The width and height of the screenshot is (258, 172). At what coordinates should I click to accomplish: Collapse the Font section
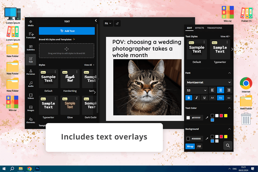click(x=229, y=73)
